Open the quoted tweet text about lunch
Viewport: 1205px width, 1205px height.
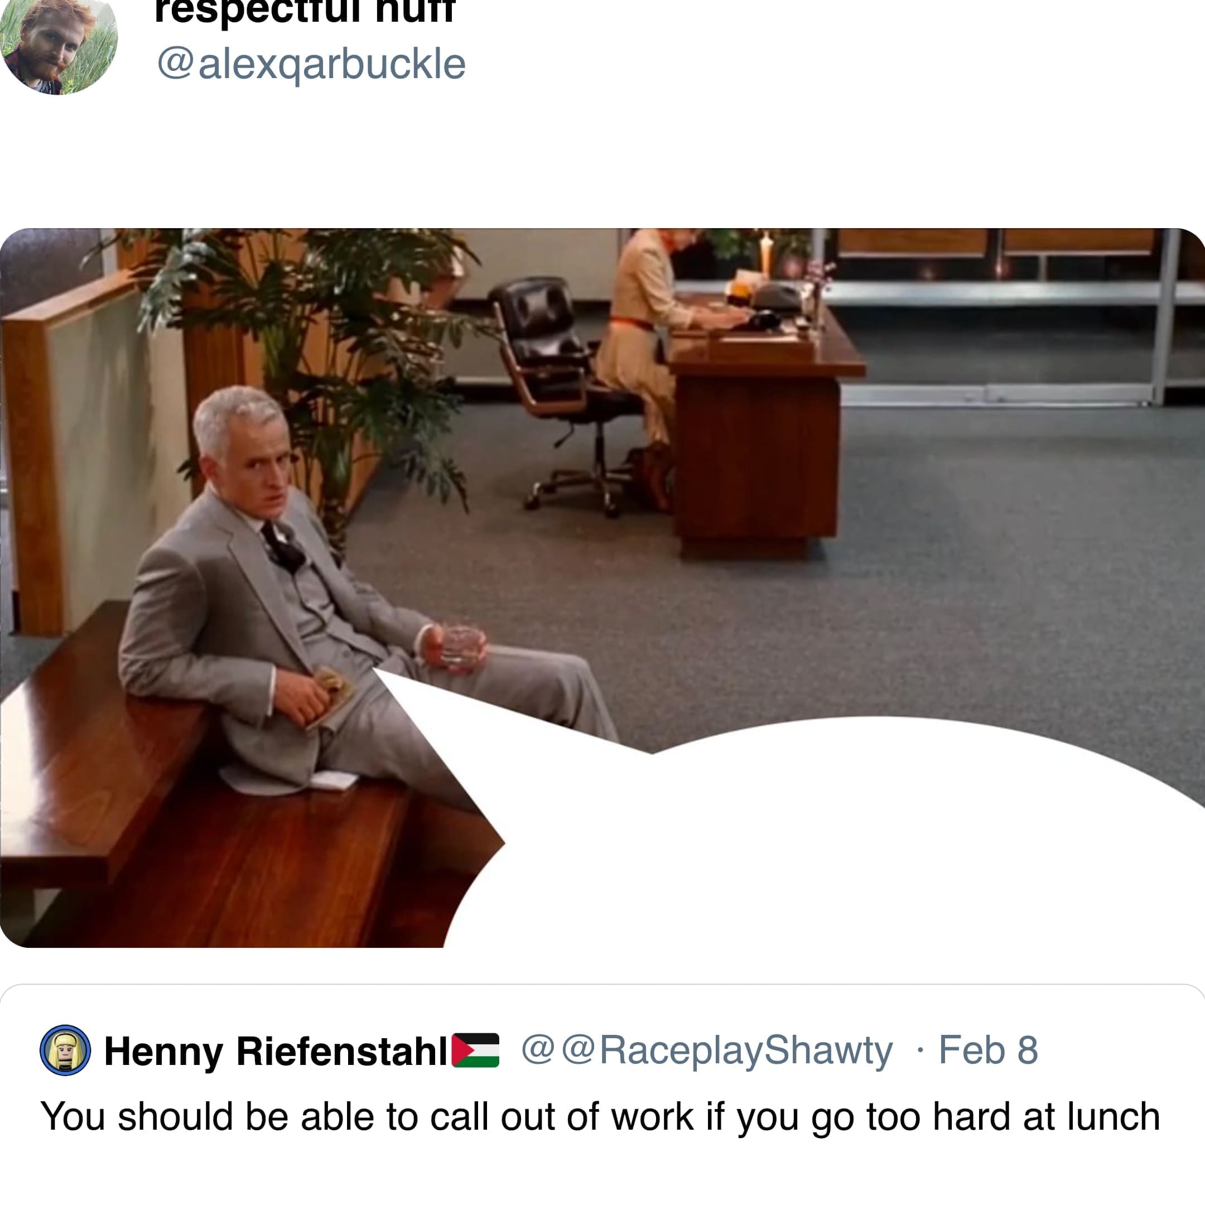click(x=600, y=1116)
